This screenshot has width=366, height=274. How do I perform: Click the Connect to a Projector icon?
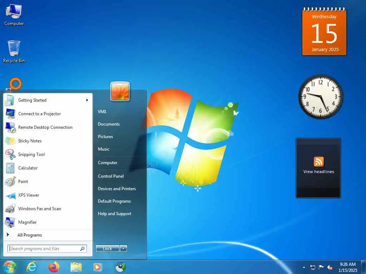click(x=10, y=114)
